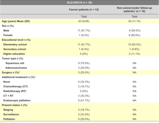The width and height of the screenshot is (159, 123).
Task: Click the age value "63 (11.74)"
Action: tap(134, 21)
